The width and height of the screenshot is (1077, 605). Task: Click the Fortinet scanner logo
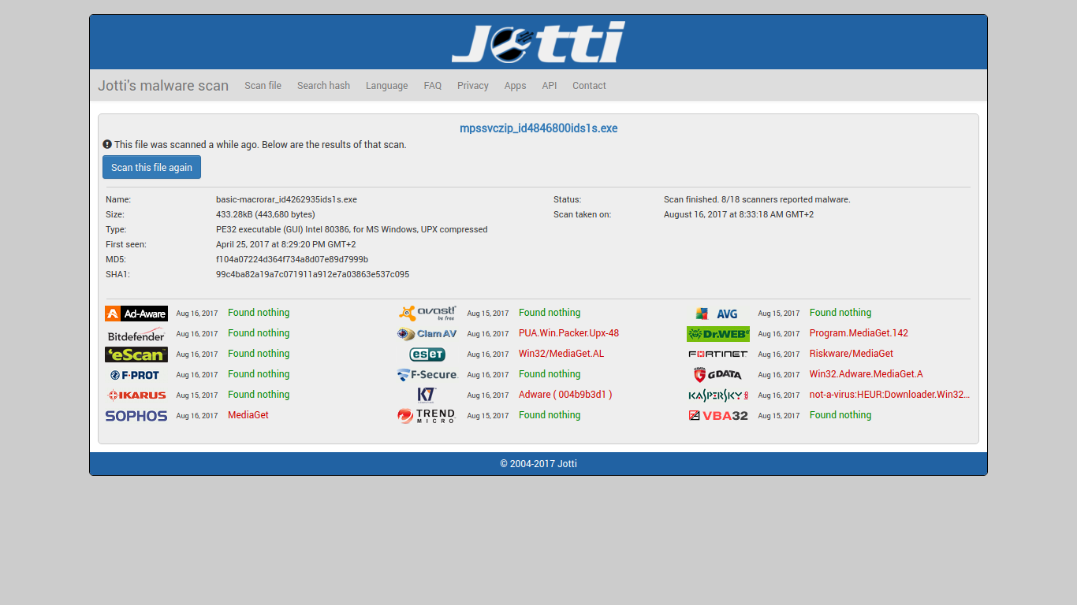pos(718,354)
